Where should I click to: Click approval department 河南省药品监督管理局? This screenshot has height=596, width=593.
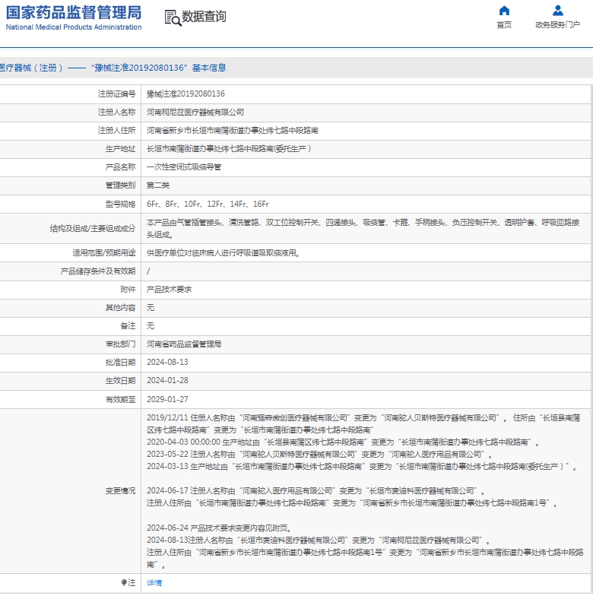coord(184,344)
